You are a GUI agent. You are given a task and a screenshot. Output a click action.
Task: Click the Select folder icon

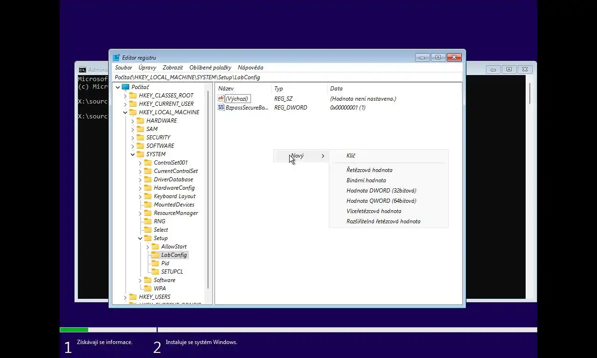tap(148, 230)
